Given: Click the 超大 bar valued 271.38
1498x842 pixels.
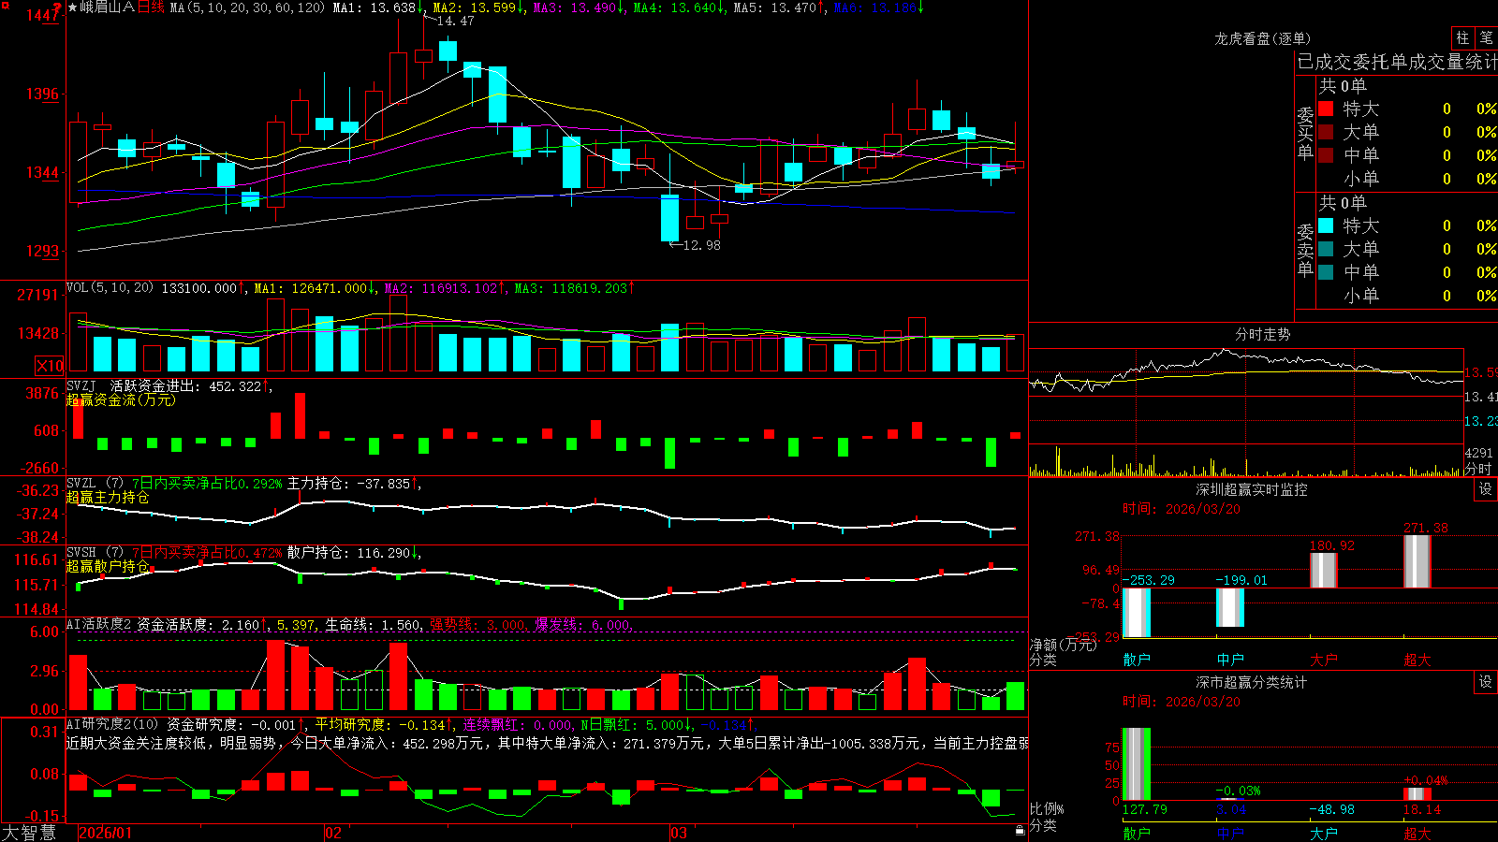Looking at the screenshot, I should tap(1417, 561).
